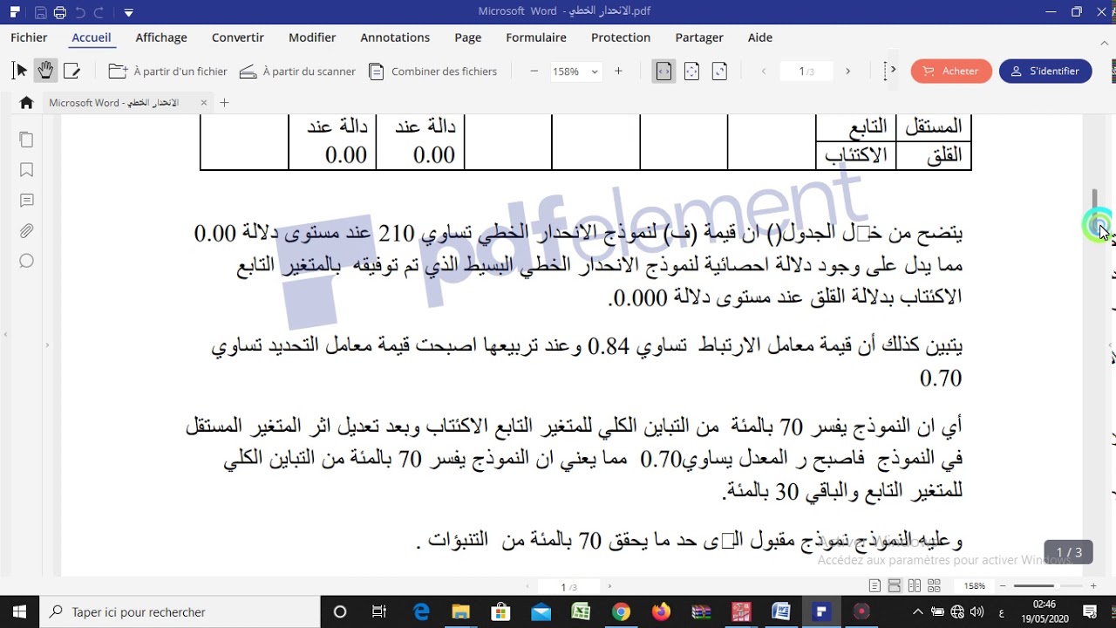1116x628 pixels.
Task: Open the Fichier menu
Action: point(29,38)
